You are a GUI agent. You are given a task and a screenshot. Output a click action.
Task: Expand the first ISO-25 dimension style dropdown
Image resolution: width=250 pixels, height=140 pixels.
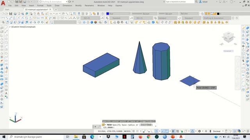[x=99, y=18]
